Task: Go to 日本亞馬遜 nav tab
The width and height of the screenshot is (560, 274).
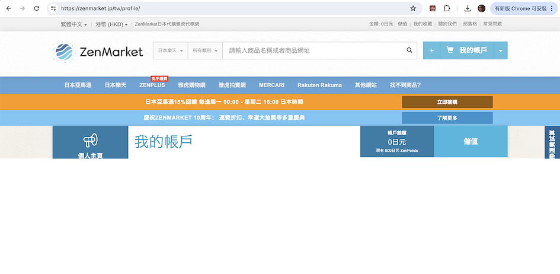Action: [78, 85]
